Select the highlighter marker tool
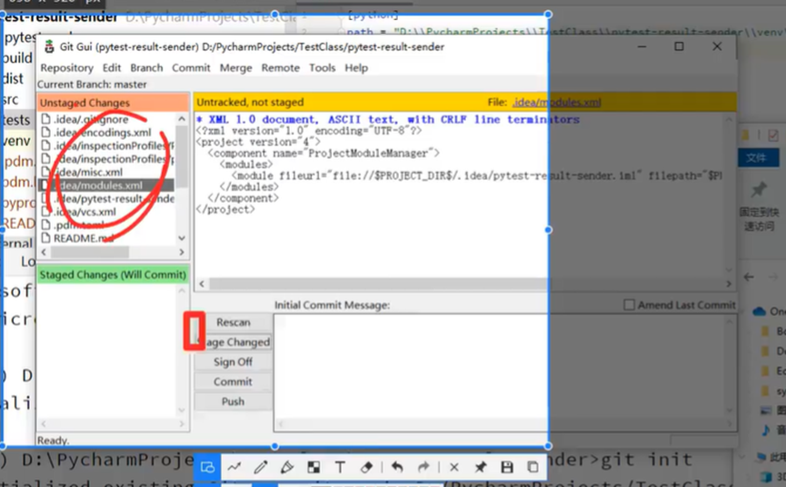The image size is (786, 487). click(x=287, y=467)
